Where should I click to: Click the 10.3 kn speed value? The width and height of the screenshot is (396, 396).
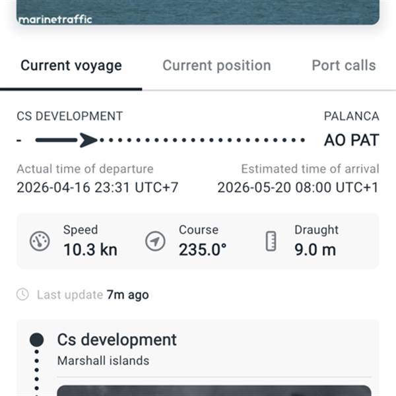coord(90,249)
